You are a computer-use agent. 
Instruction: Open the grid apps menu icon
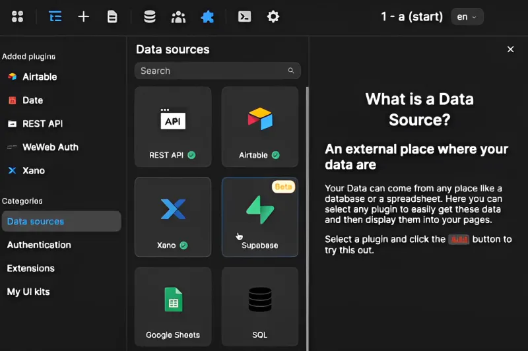tap(18, 17)
